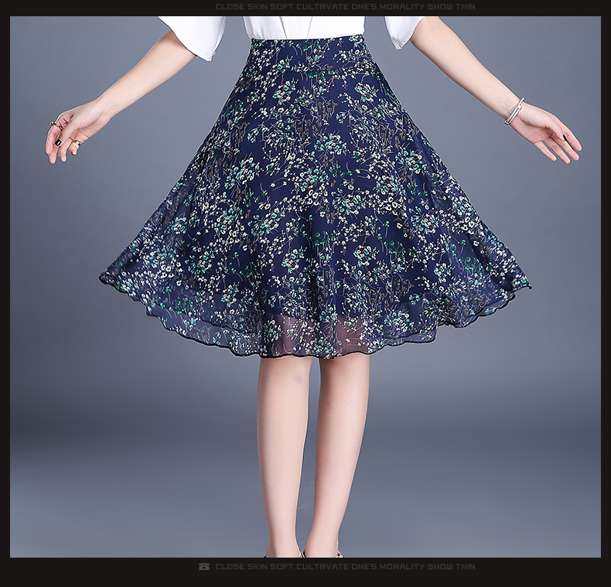611x587 pixels.
Task: Click the telephone icon in the bottom caption
Action: pos(204,566)
